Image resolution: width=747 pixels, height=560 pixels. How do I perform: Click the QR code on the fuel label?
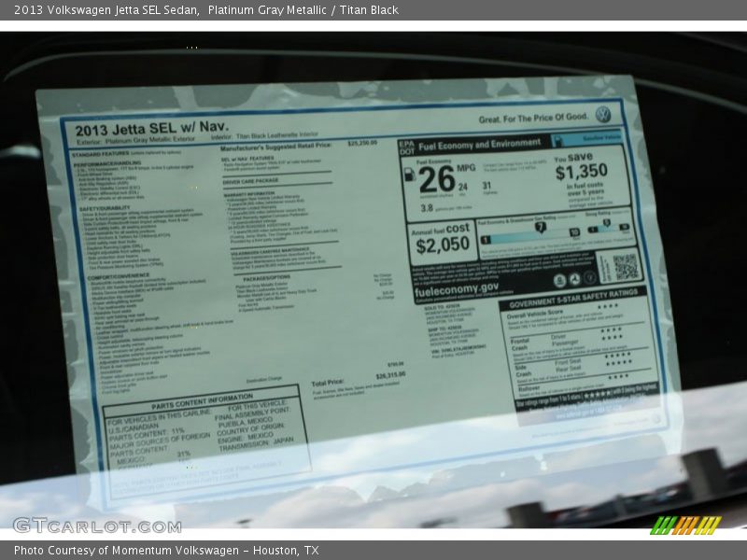625,267
